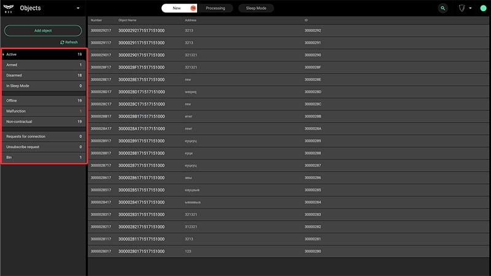
Task: Select object name 3000028417151715​1000
Action: click(141, 202)
